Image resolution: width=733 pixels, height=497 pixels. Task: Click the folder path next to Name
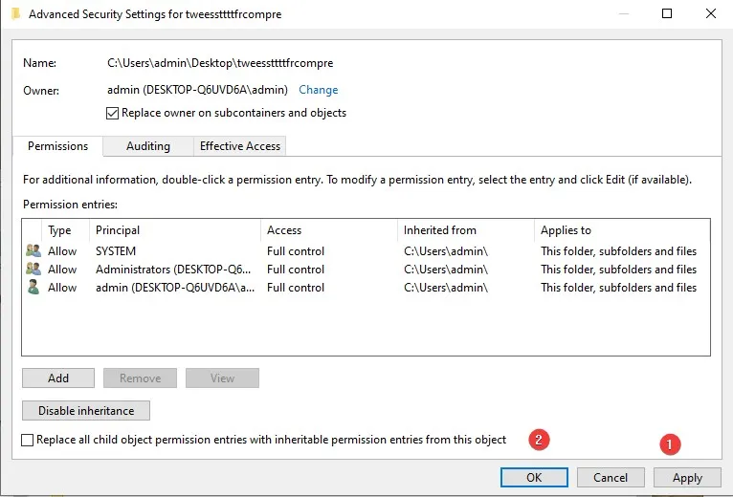point(220,63)
